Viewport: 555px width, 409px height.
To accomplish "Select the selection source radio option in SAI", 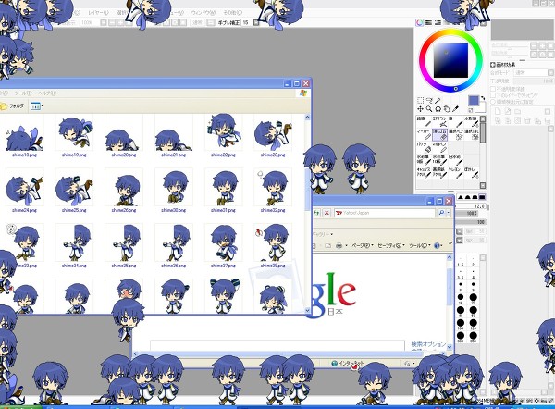I will pos(493,102).
